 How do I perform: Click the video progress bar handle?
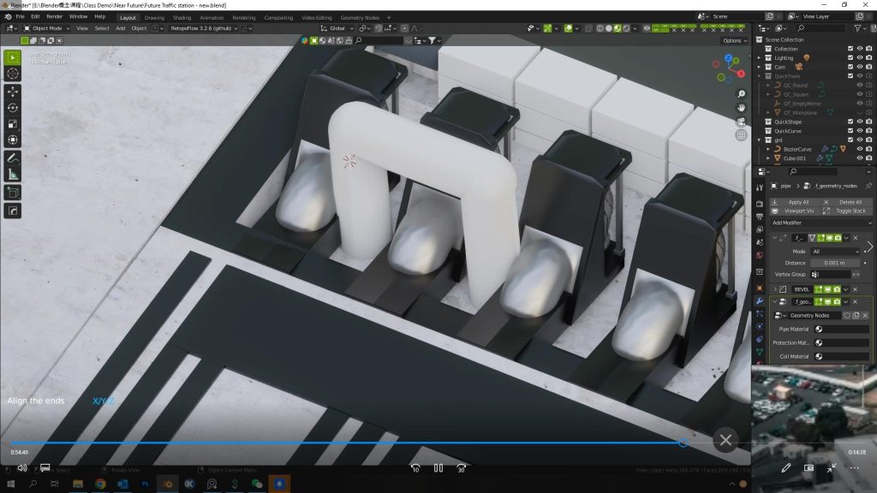(683, 443)
